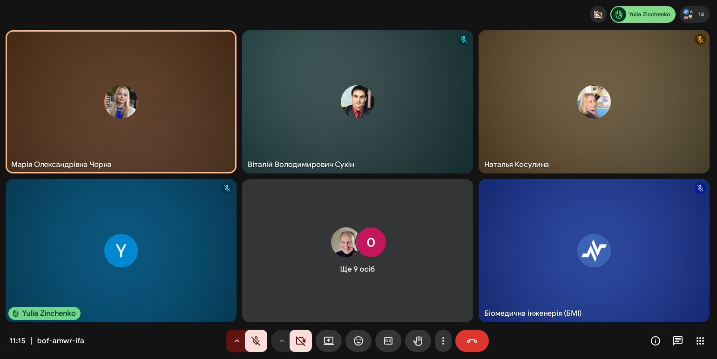The width and height of the screenshot is (717, 359).
Task: Show the 14 participants list
Action: (695, 14)
